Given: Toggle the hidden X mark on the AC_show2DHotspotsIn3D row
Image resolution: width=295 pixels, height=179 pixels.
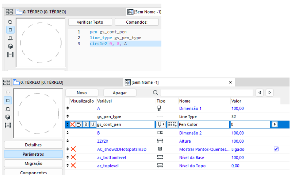Looking at the screenshot, I should click(x=73, y=149).
